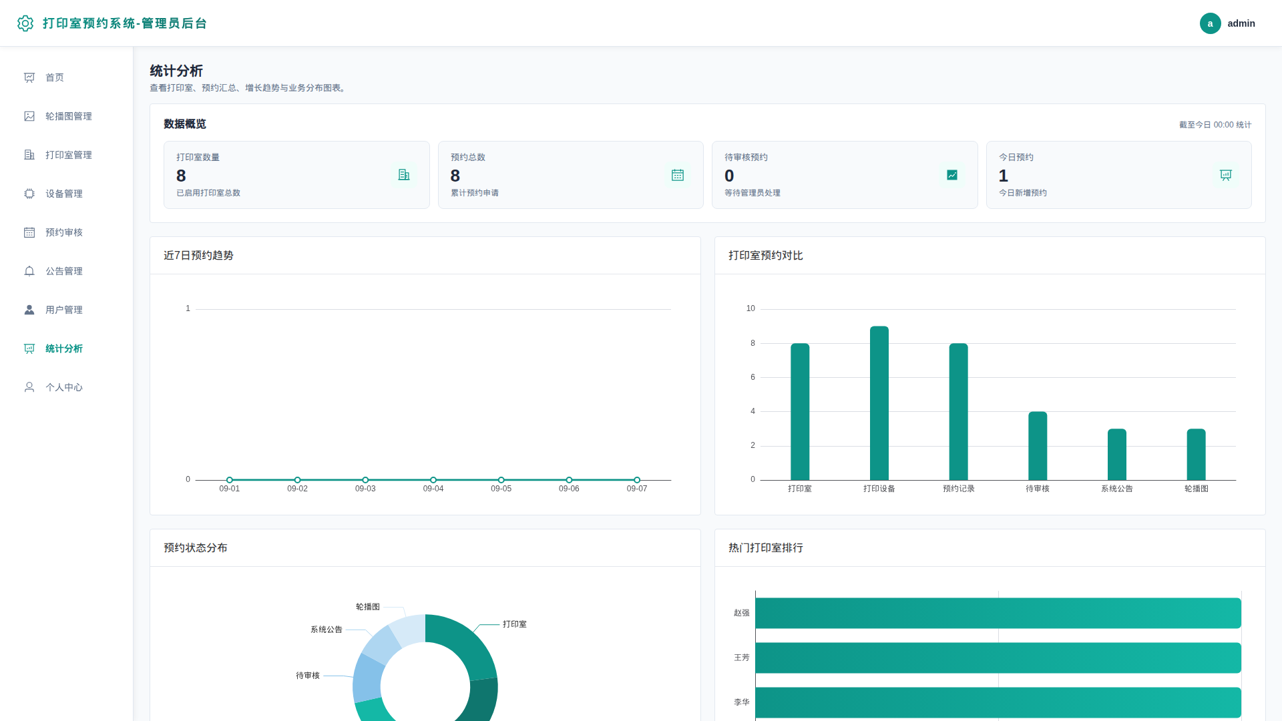This screenshot has height=721, width=1282.
Task: Click the 09-04 data point on trend chart
Action: click(x=433, y=480)
